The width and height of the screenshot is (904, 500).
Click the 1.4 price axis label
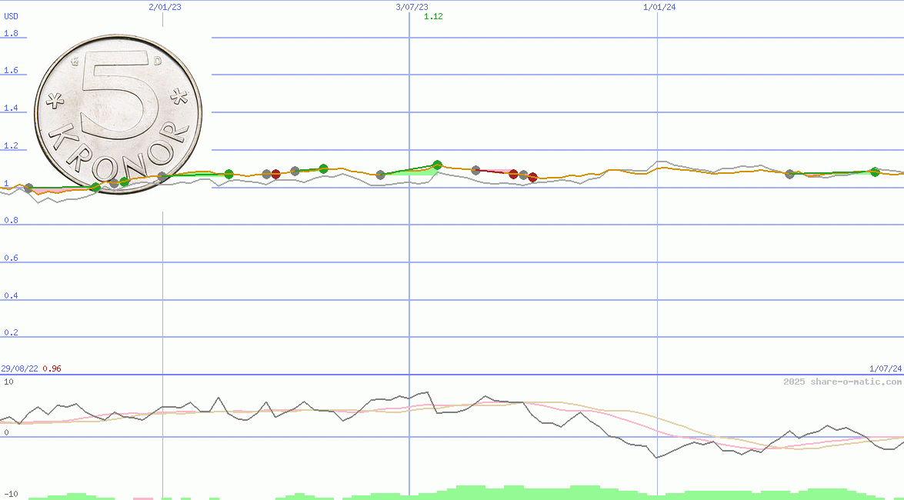(x=11, y=108)
